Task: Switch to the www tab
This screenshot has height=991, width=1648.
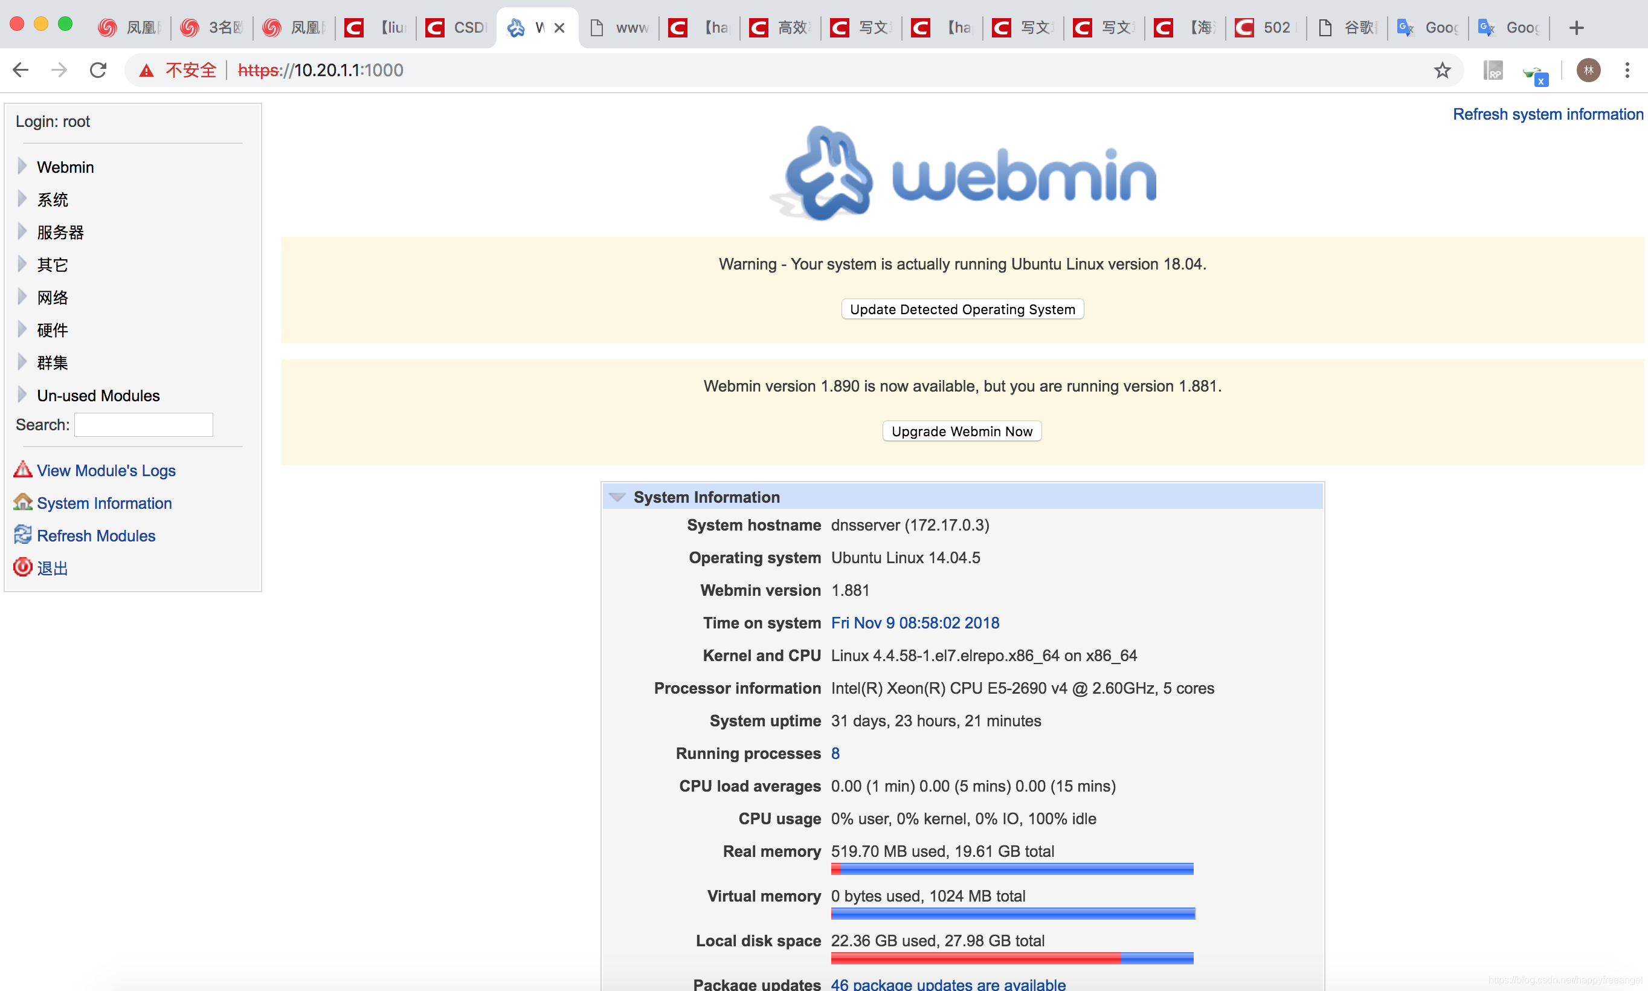Action: [619, 28]
